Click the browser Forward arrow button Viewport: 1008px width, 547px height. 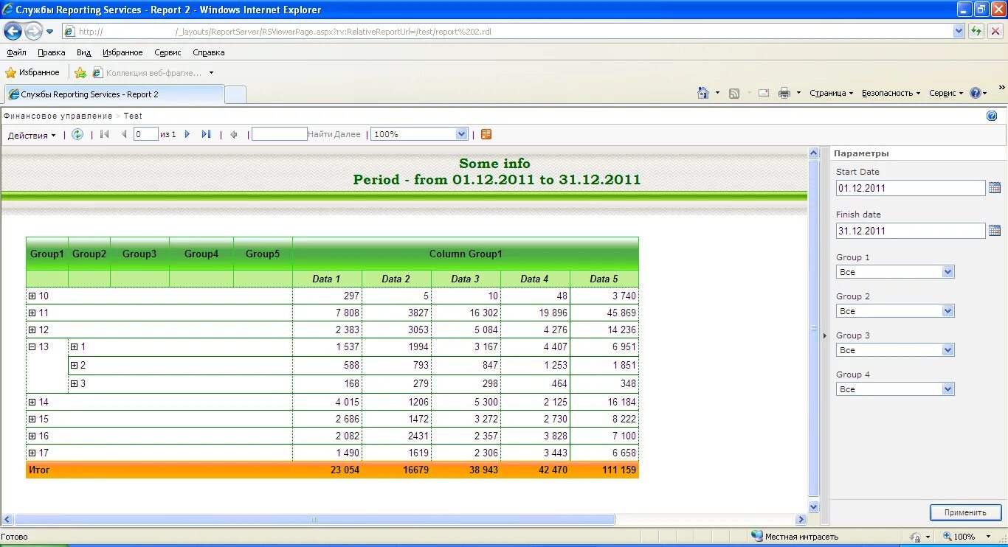click(x=33, y=31)
